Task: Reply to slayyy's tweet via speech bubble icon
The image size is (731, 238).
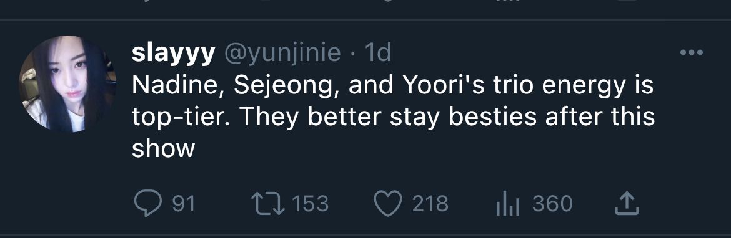Action: [x=148, y=204]
